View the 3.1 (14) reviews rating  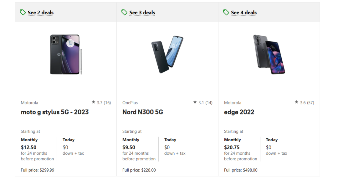pos(205,102)
